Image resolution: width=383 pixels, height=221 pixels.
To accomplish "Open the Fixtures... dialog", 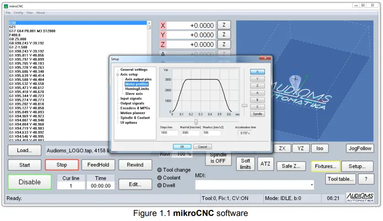I will pyautogui.click(x=326, y=166).
